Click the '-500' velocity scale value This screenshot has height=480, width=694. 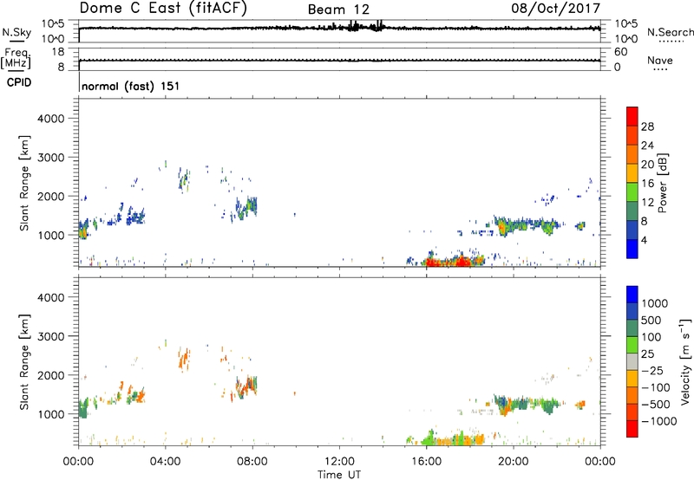click(655, 405)
